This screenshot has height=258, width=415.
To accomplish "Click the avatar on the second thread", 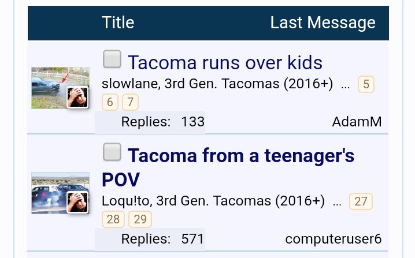I will [x=77, y=202].
